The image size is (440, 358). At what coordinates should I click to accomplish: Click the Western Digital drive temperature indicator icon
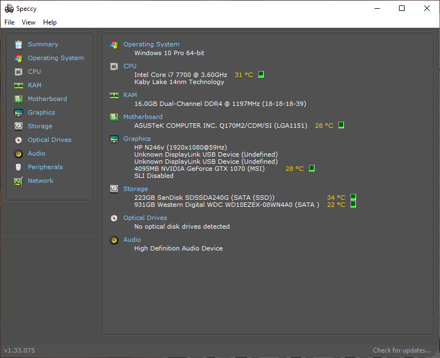[353, 204]
